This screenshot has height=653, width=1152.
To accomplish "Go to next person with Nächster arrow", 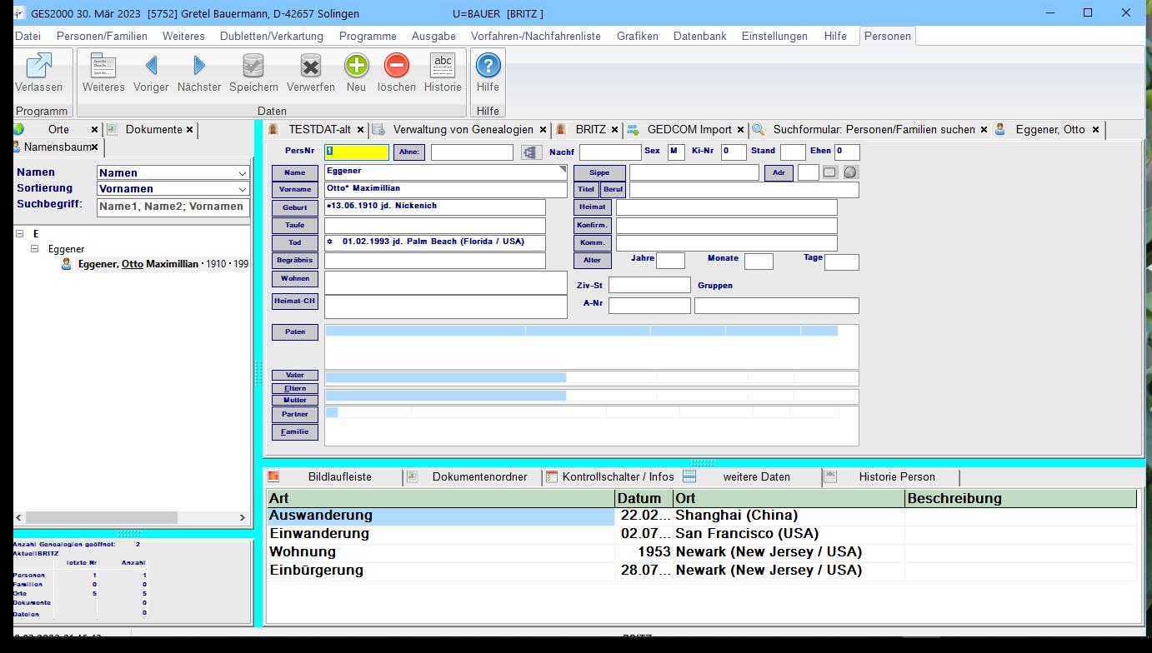I will point(199,65).
